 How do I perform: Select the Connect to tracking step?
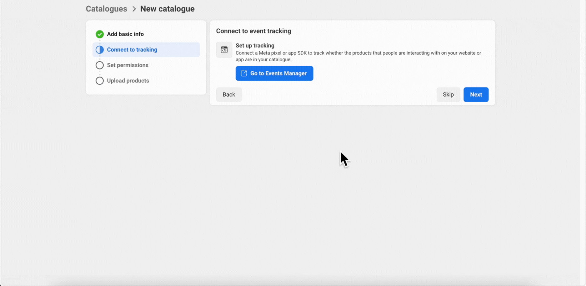(146, 50)
